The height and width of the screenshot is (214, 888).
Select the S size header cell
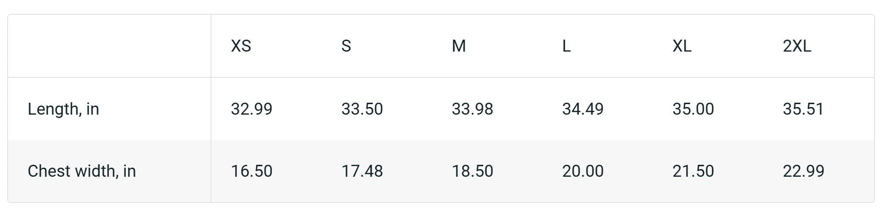(346, 46)
